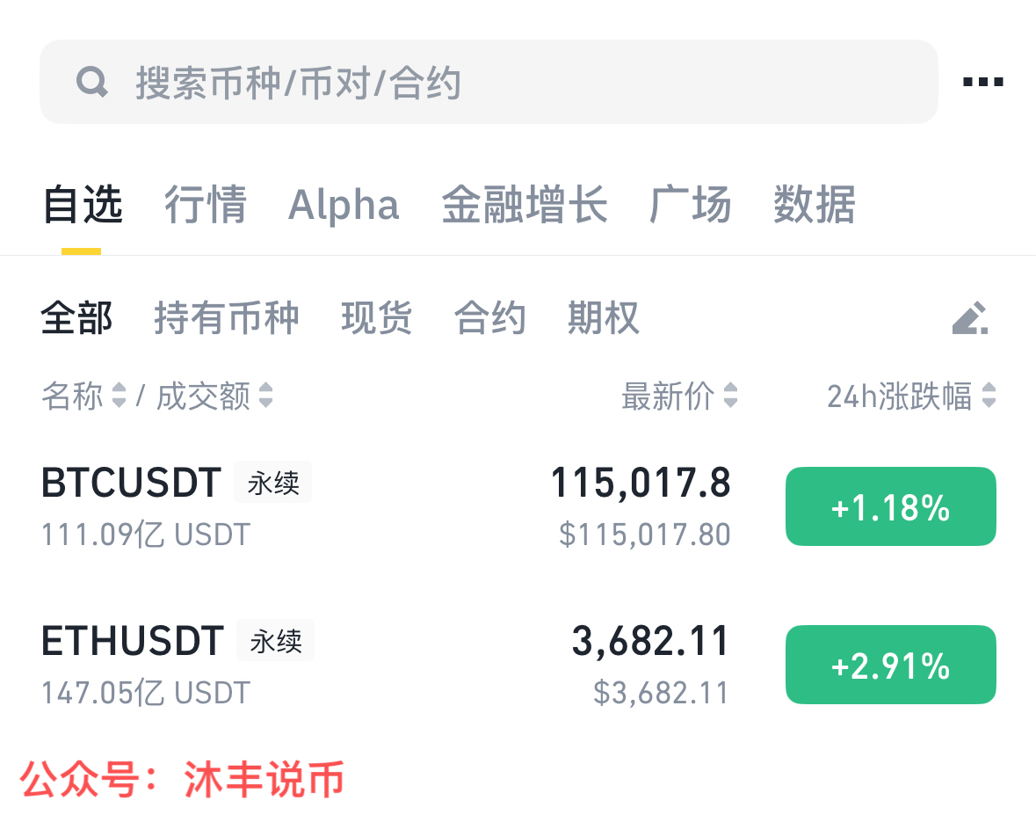This screenshot has height=815, width=1036.
Task: Tap the edit watchlist pencil icon
Action: pos(970,318)
